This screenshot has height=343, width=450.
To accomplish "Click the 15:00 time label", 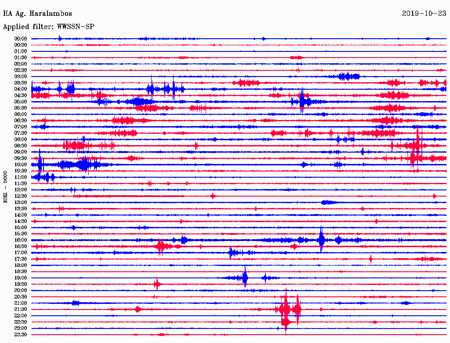I will point(21,227).
